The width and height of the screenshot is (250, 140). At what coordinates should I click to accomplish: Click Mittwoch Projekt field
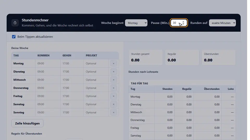pos(96,80)
